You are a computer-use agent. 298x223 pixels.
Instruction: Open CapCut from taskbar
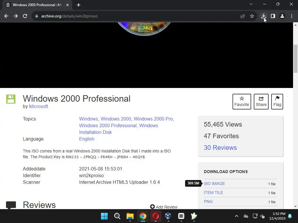181,216
